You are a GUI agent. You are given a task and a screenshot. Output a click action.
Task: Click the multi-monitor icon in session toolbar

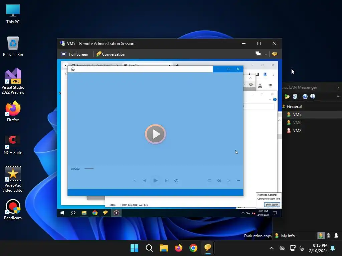click(258, 54)
